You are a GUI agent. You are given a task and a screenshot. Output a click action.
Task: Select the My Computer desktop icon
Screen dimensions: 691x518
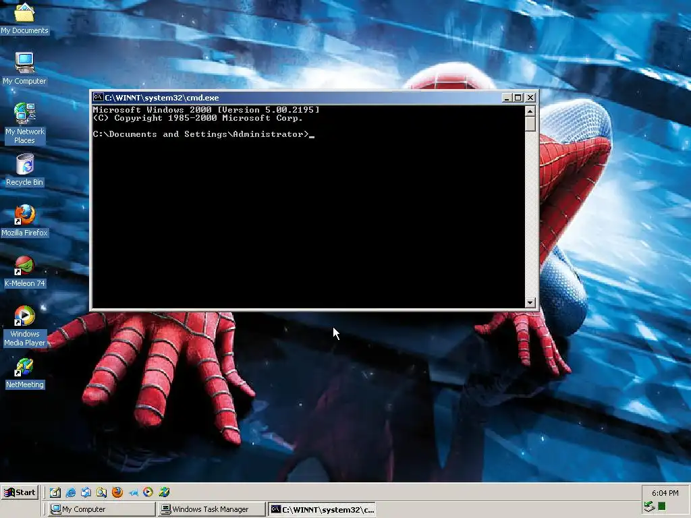coord(24,69)
